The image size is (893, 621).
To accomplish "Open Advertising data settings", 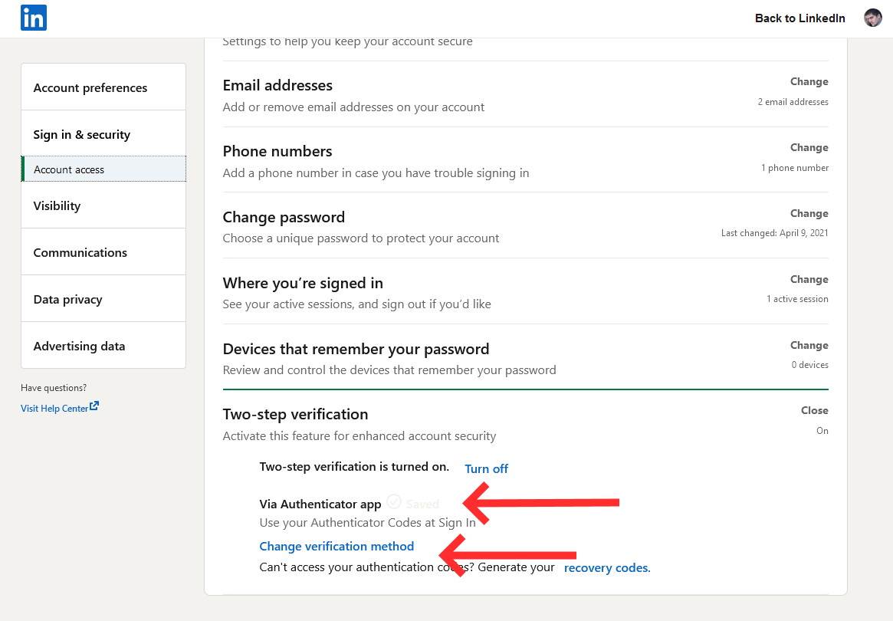I will pyautogui.click(x=79, y=346).
